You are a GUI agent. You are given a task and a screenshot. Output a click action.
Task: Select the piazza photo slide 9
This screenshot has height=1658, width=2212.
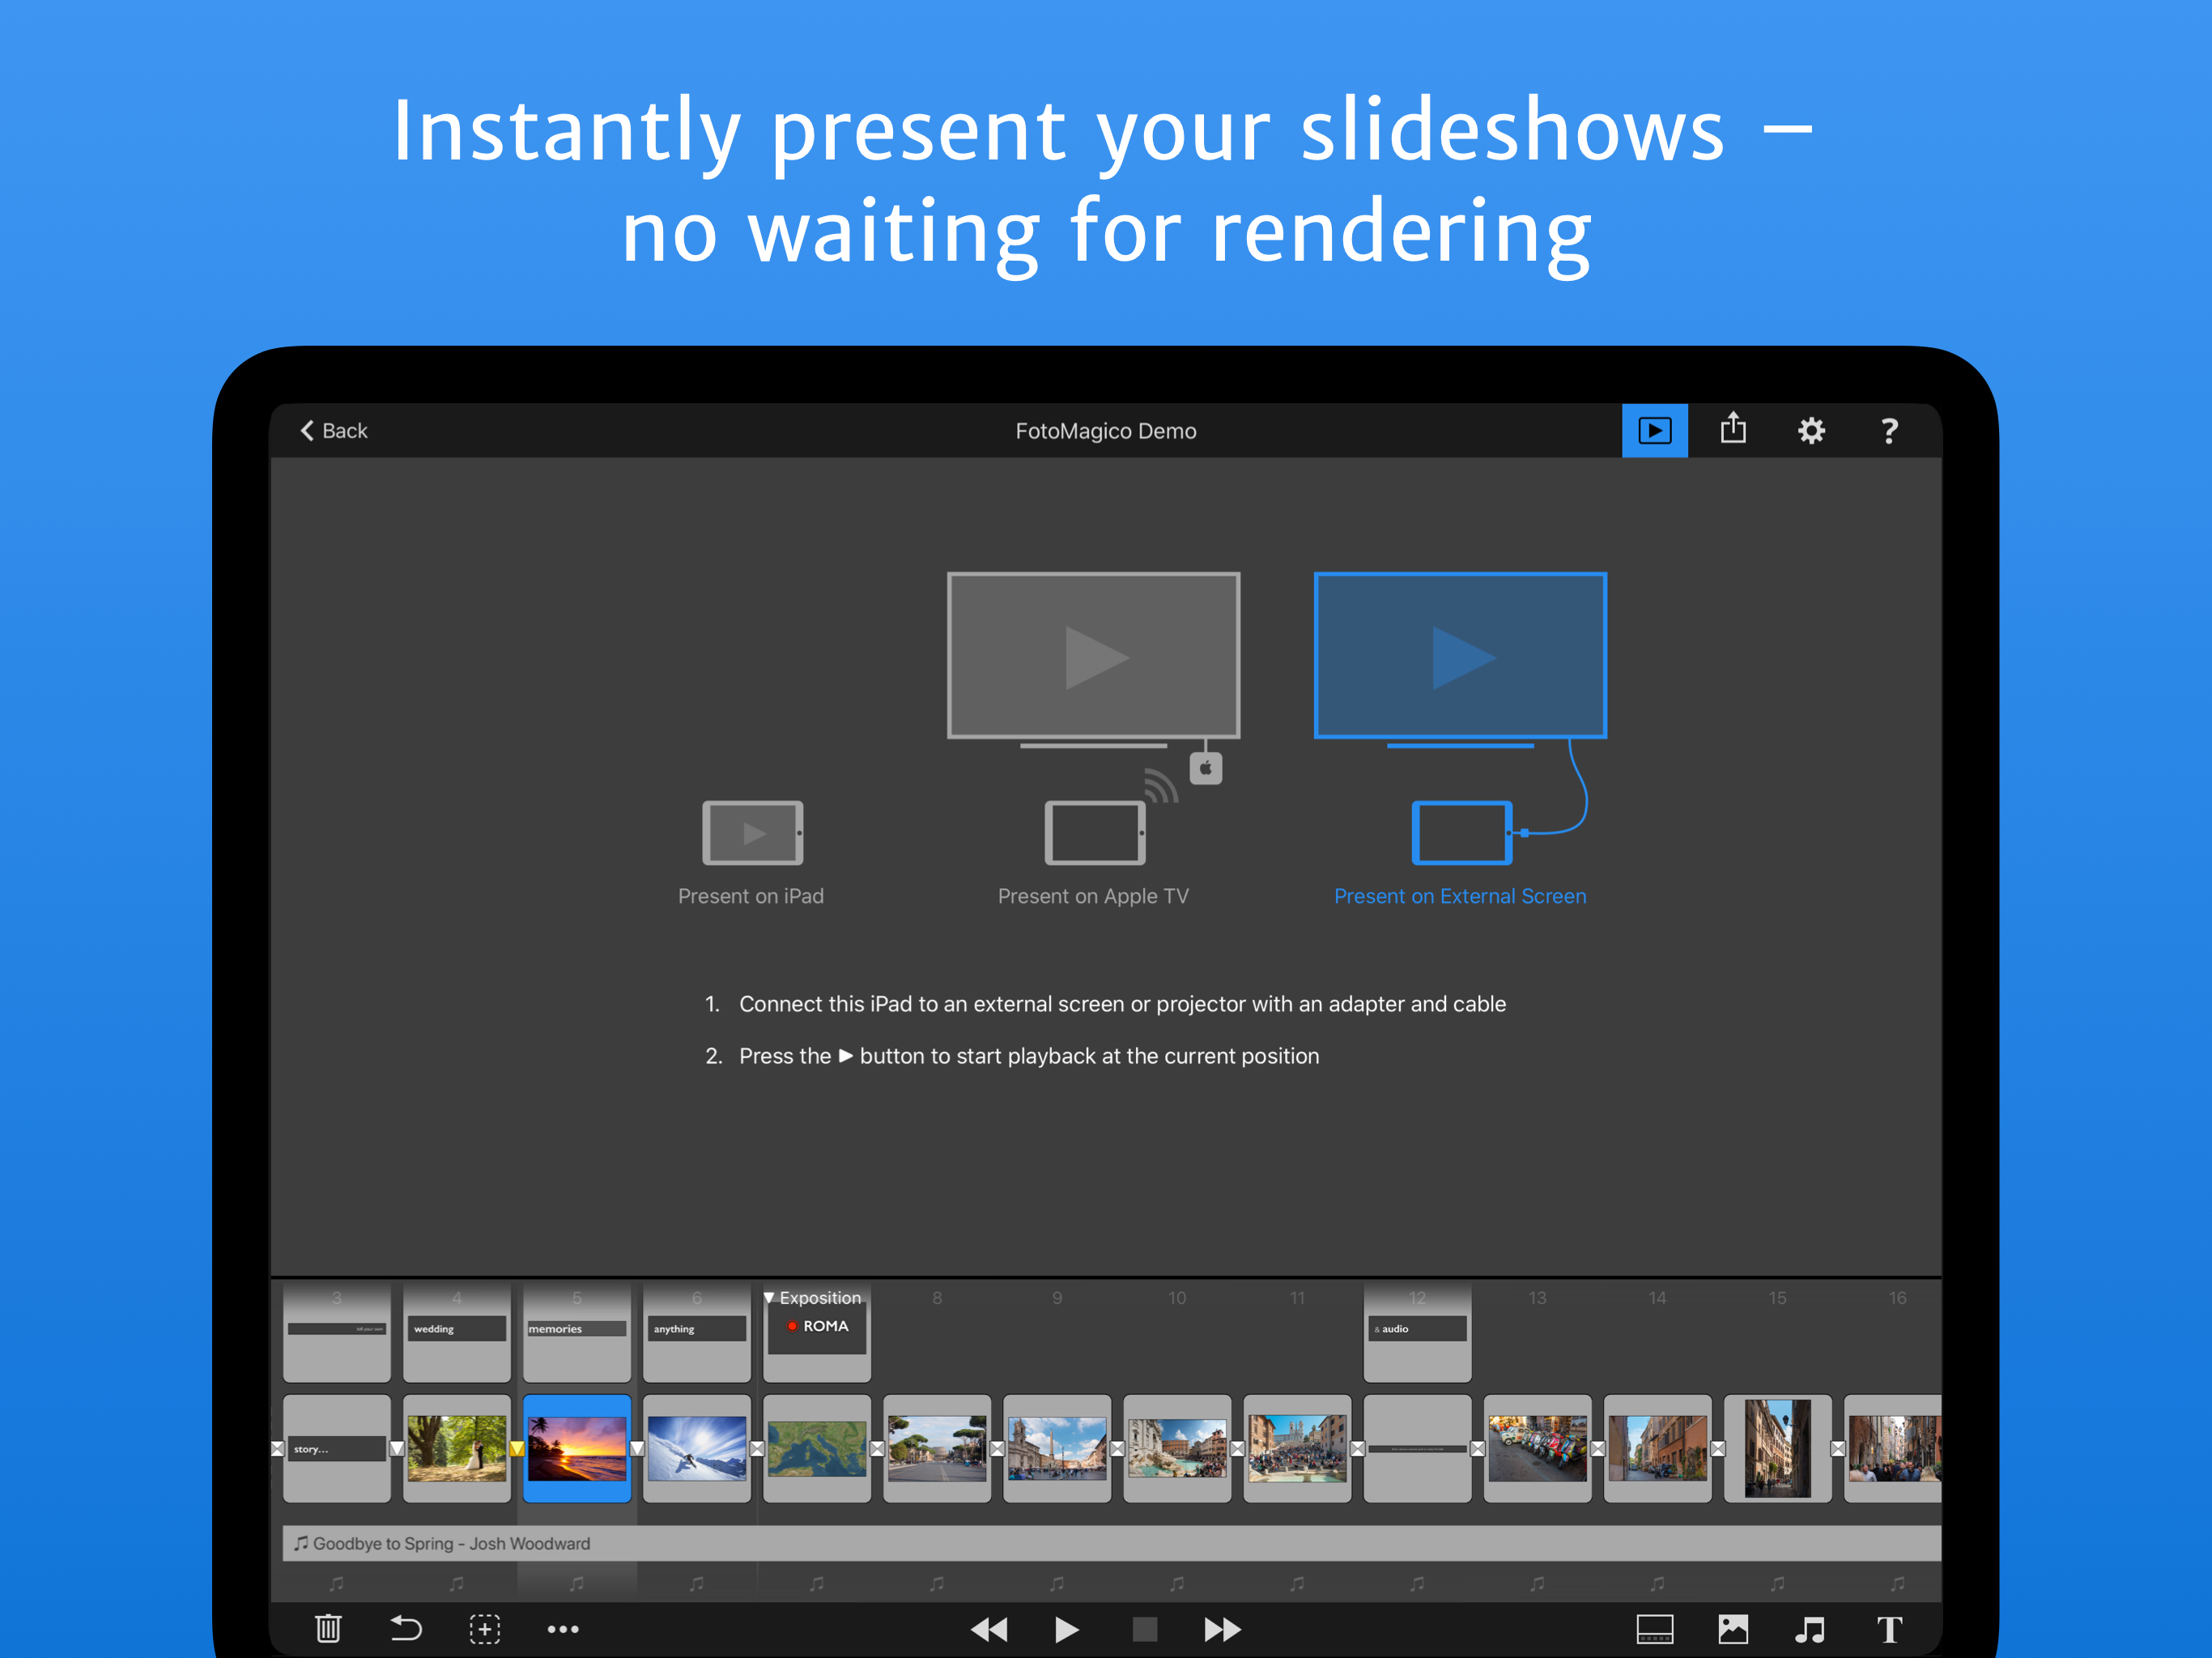(x=1057, y=1448)
